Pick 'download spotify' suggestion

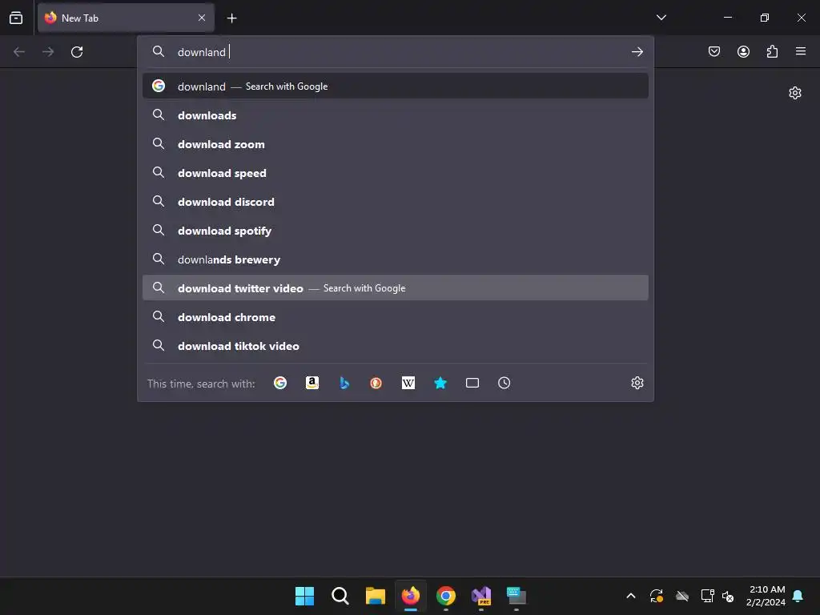pos(396,230)
